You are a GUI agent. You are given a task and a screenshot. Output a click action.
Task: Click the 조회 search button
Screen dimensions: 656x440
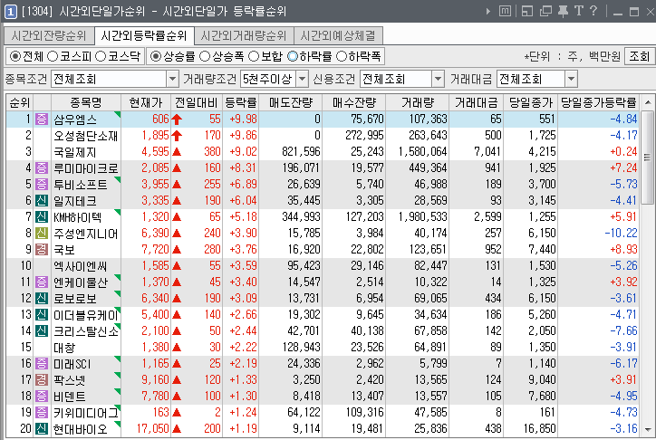tap(640, 56)
